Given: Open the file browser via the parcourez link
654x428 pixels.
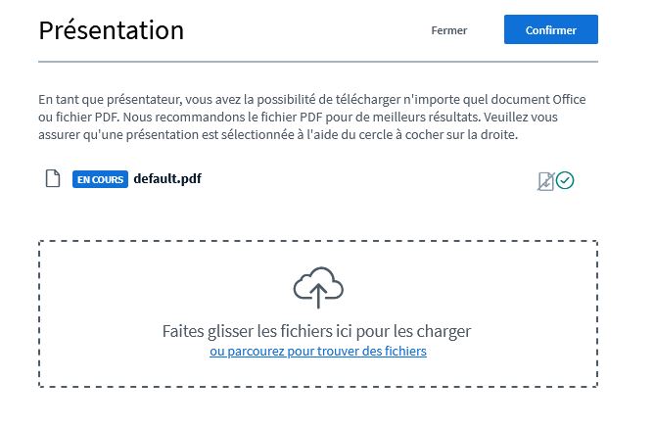Looking at the screenshot, I should pyautogui.click(x=318, y=351).
